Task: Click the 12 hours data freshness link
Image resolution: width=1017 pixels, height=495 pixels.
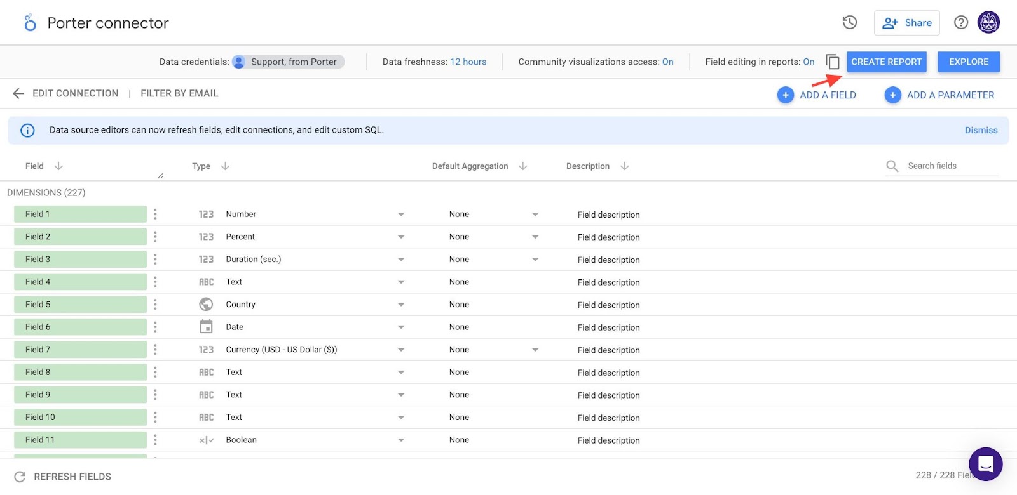Action: 468,62
